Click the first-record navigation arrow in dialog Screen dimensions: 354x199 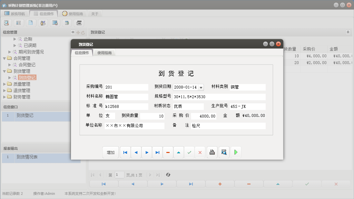click(125, 152)
